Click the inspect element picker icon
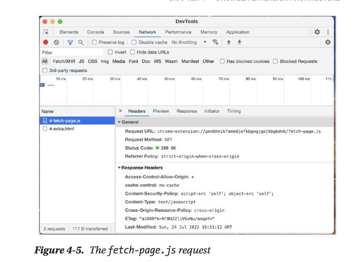This screenshot has width=363, height=262. [46, 32]
